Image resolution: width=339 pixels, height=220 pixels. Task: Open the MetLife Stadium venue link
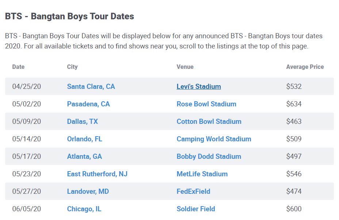(x=202, y=174)
